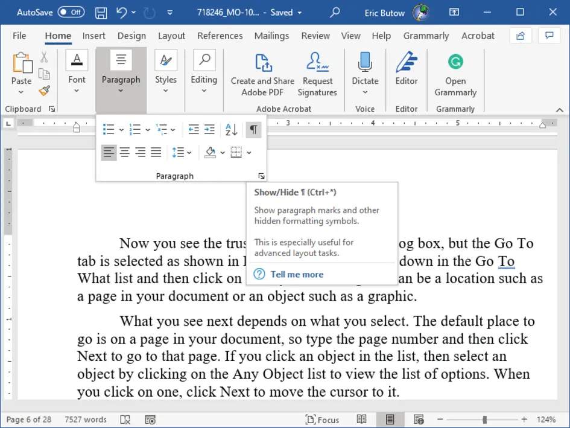Launch Open Grammarly
The width and height of the screenshot is (570, 428).
455,74
